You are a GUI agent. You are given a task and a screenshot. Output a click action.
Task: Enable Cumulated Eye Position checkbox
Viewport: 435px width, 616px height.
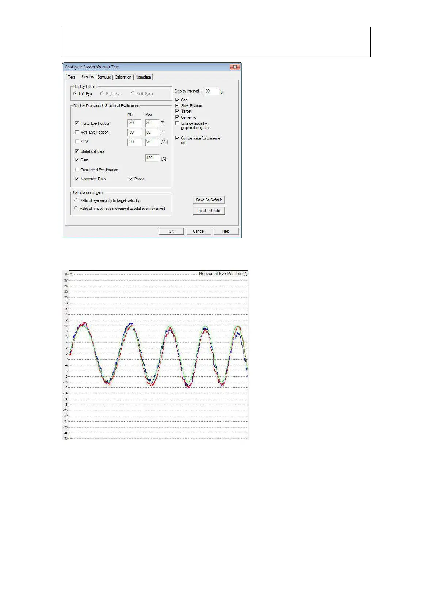[77, 170]
